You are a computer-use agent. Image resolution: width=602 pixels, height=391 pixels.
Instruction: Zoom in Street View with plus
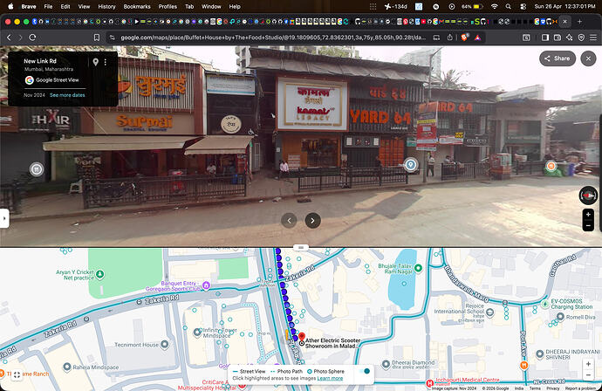588,215
